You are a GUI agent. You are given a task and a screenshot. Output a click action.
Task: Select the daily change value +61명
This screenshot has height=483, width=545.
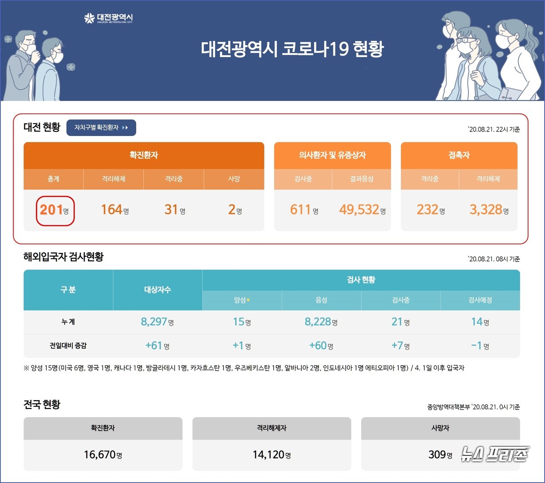(x=158, y=346)
